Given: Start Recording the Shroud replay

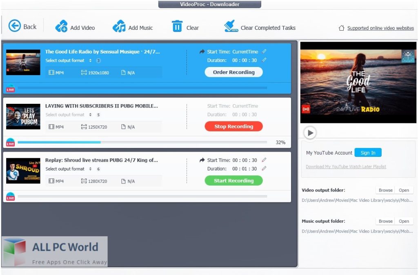Looking at the screenshot, I should pos(233,180).
